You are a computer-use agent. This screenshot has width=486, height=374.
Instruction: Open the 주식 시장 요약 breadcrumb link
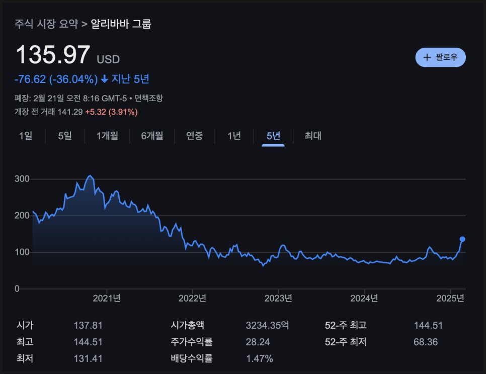46,24
